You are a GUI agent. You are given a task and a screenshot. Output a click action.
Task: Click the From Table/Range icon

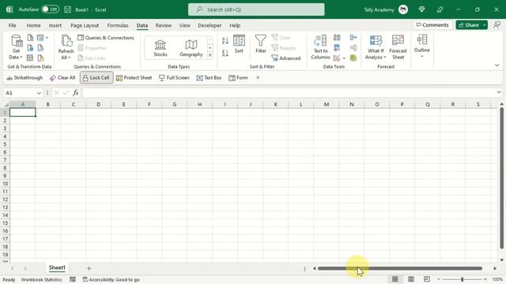pyautogui.click(x=30, y=58)
